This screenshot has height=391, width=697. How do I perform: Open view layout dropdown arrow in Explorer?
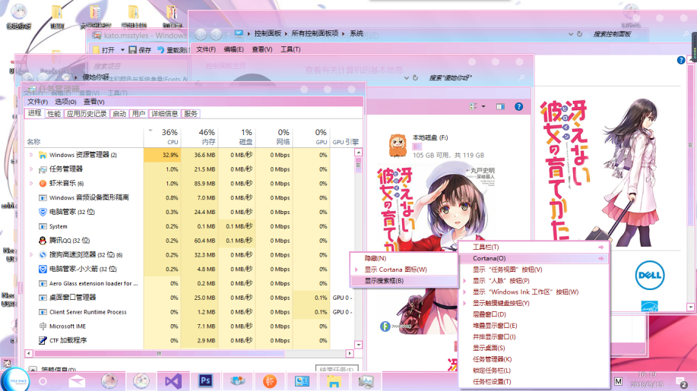click(483, 106)
